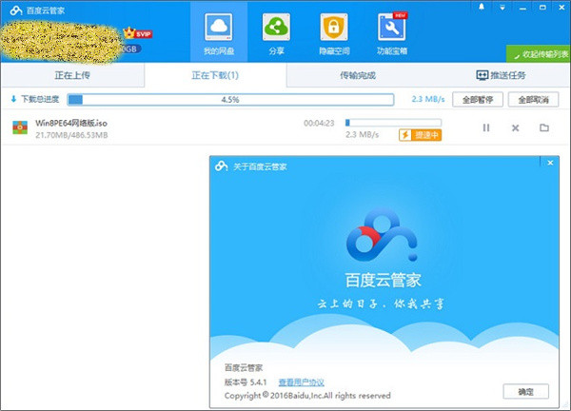Open the title bar dropdown menu arrow

pyautogui.click(x=502, y=8)
